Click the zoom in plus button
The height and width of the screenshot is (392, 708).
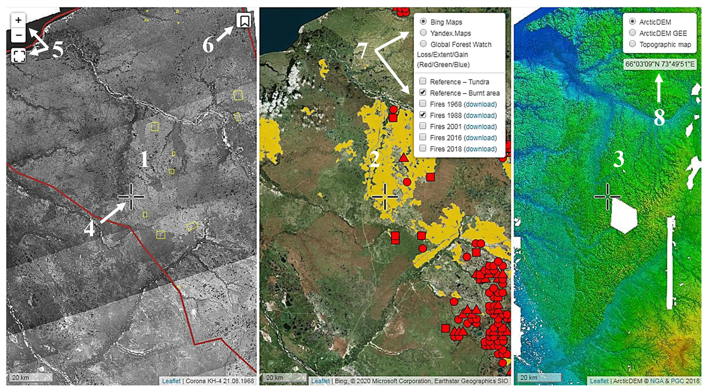pos(18,20)
